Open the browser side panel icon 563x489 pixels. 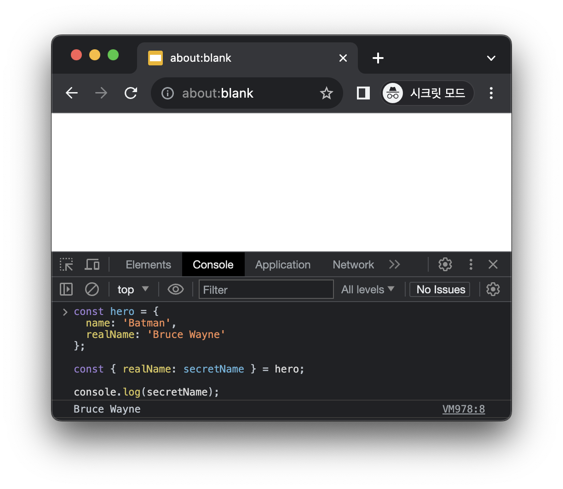(363, 93)
